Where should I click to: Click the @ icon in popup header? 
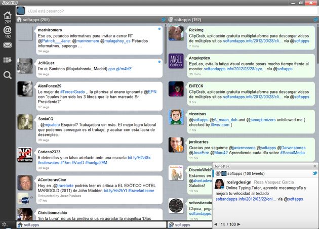[218, 173]
